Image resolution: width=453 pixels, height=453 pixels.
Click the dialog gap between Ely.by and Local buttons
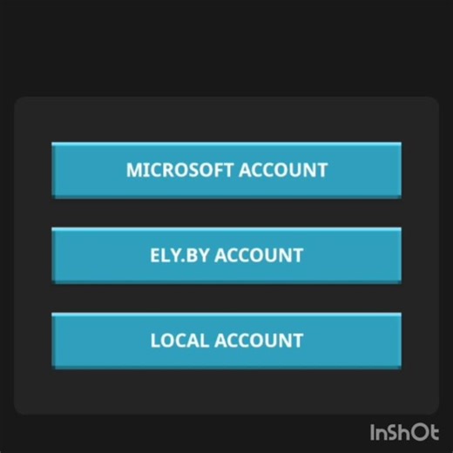point(226,298)
